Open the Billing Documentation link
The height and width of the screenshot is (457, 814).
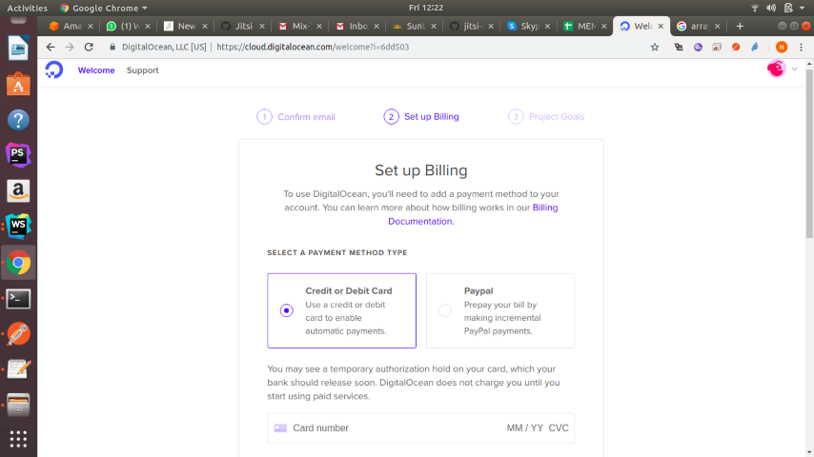tap(473, 214)
